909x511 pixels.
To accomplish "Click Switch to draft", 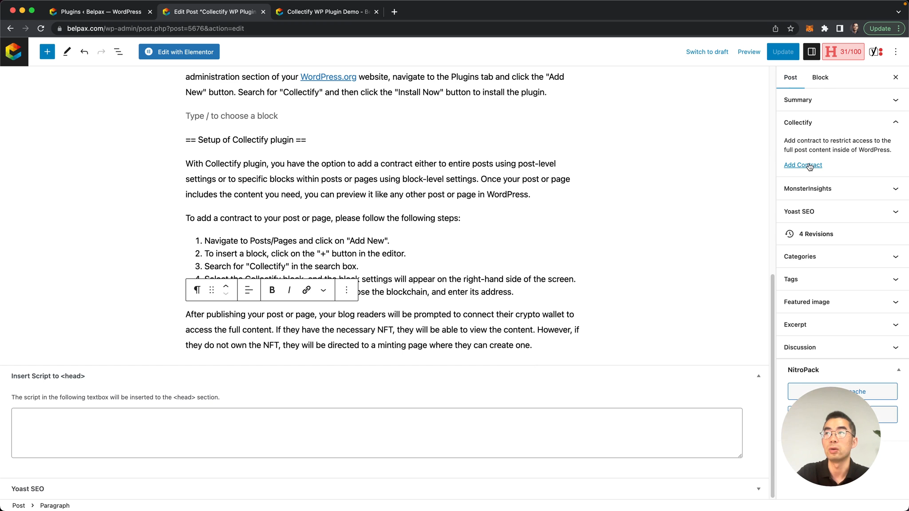I will point(707,52).
